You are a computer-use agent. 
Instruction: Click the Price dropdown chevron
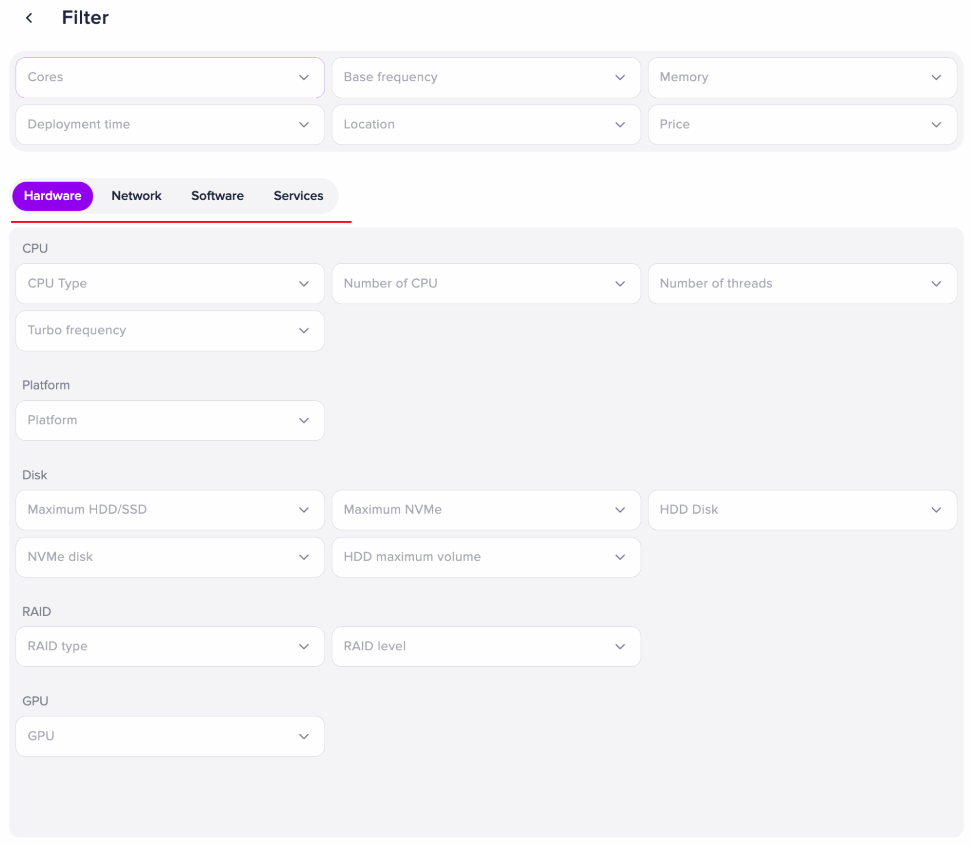[x=936, y=125]
